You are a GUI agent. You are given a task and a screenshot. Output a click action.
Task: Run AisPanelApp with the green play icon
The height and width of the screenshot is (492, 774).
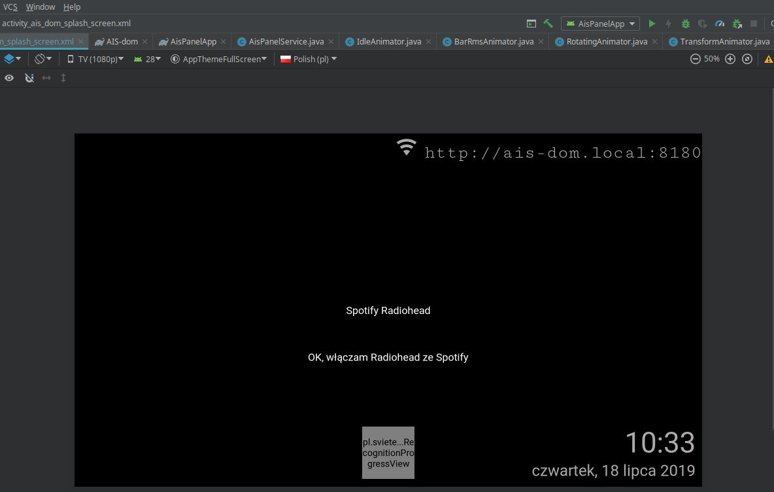652,23
